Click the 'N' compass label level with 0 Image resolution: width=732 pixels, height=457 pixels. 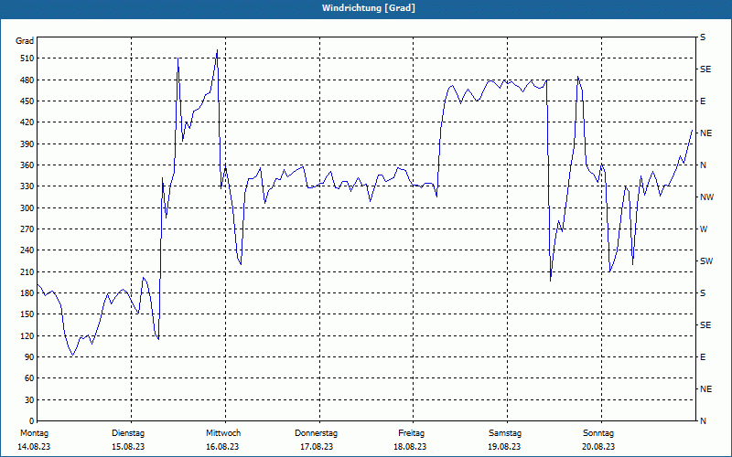[703, 421]
